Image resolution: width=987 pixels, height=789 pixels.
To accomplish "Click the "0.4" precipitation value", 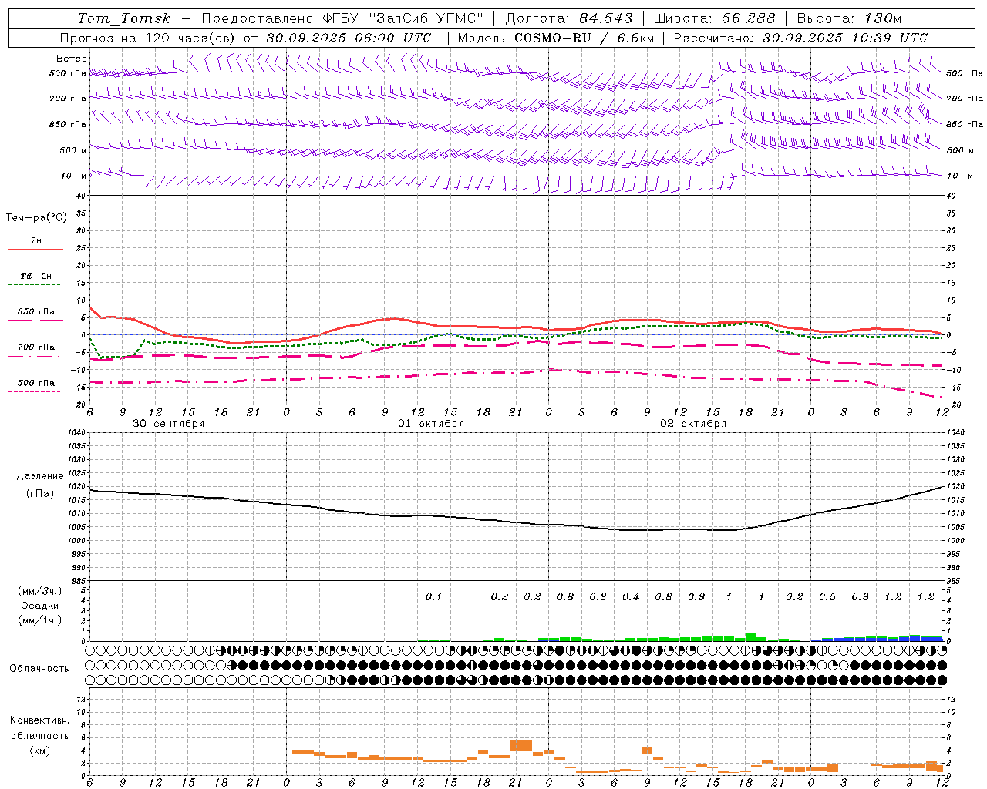I will click(631, 596).
